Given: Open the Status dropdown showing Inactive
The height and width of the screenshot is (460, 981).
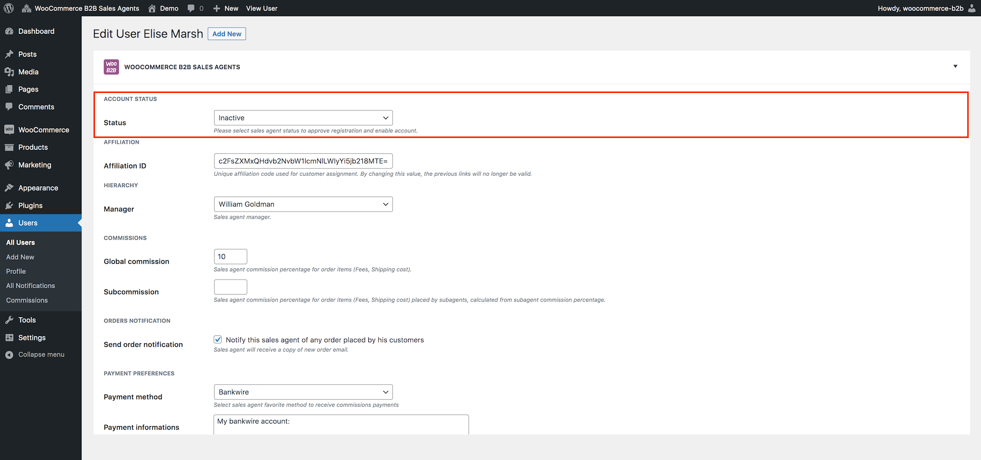Looking at the screenshot, I should click(x=303, y=118).
